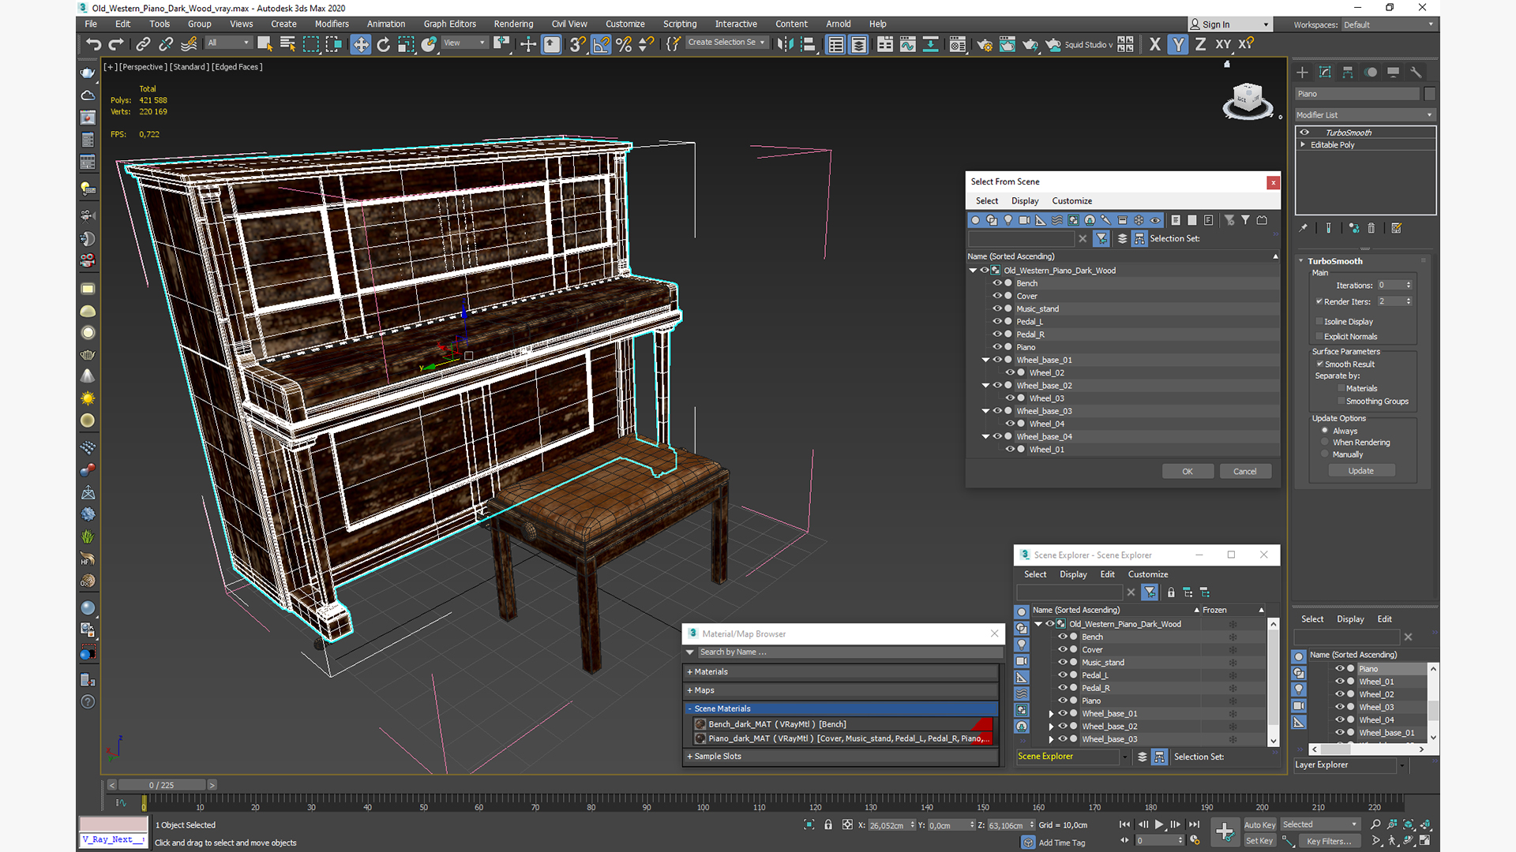Click OK in Select From Scene dialog
This screenshot has width=1516, height=852.
1188,471
